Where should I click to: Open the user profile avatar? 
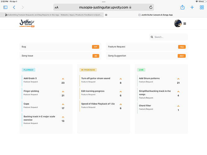pos(178,24)
